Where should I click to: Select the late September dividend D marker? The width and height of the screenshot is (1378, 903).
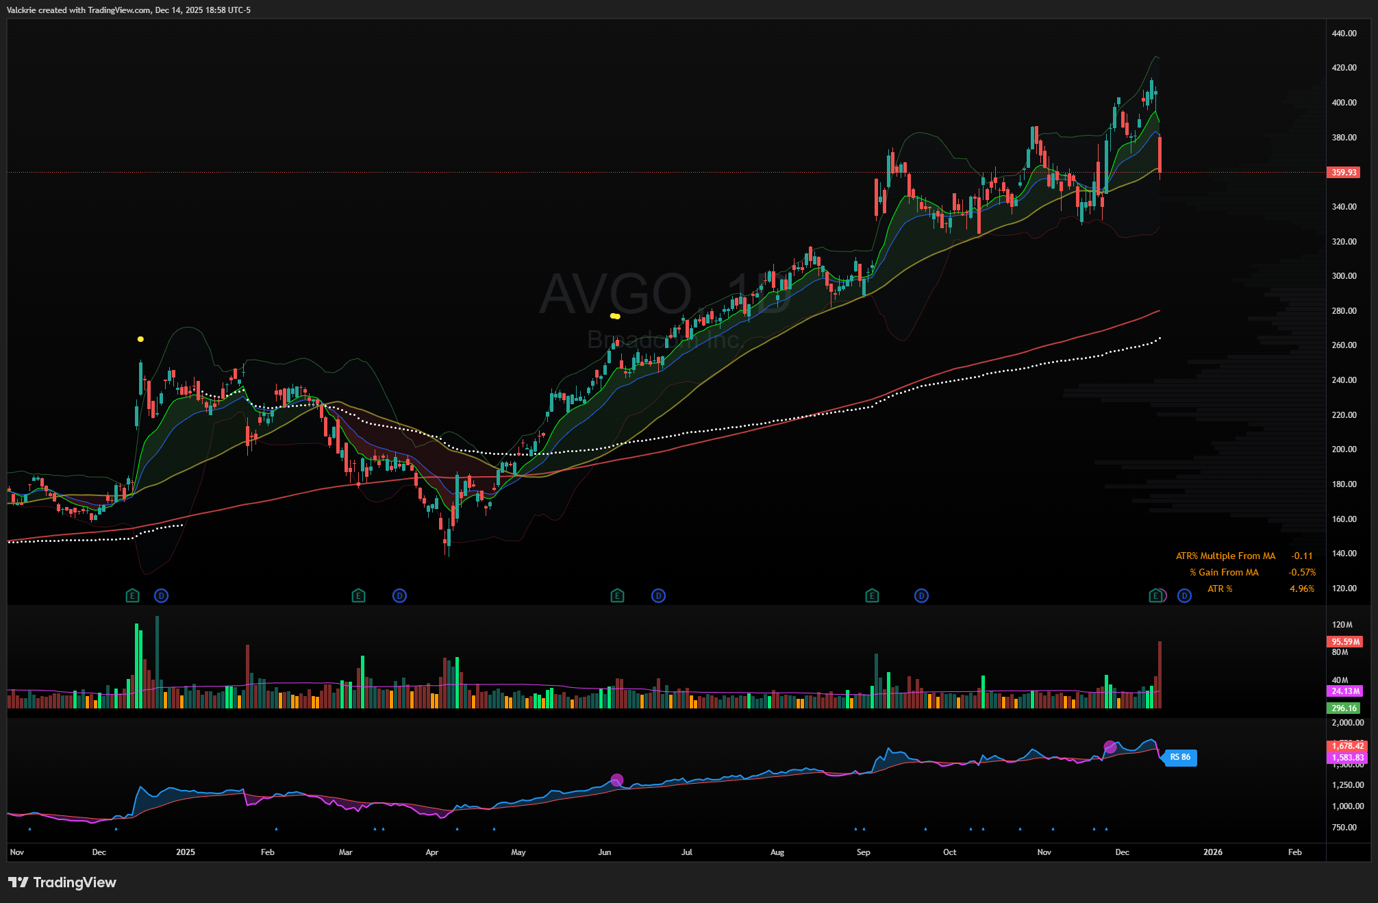(921, 595)
